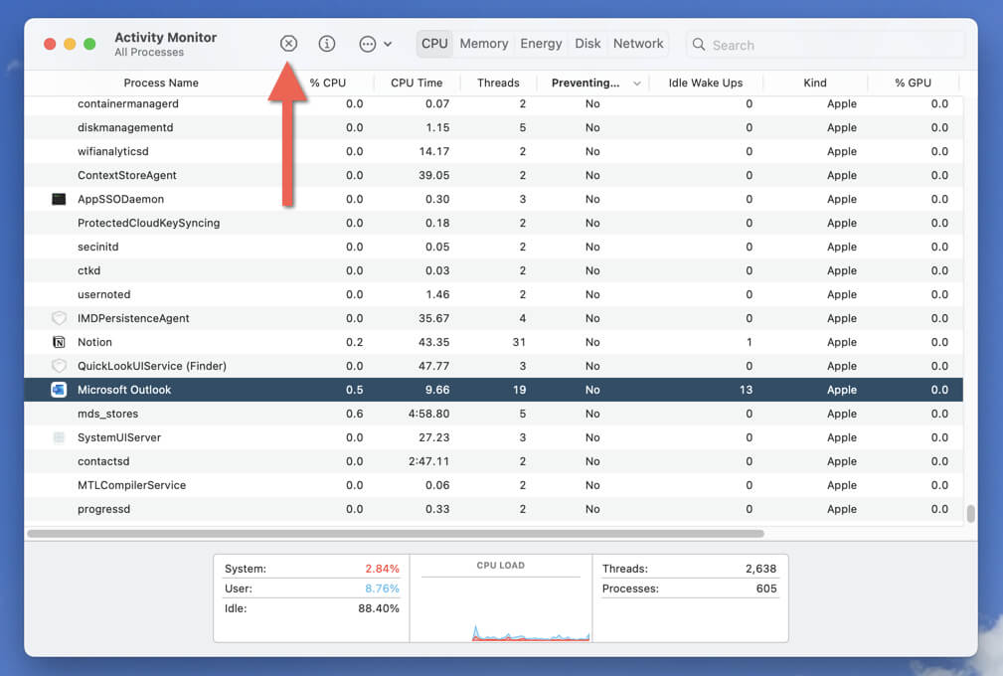Expand the chevron next to the ellipsis
The image size is (1003, 676).
pos(388,44)
